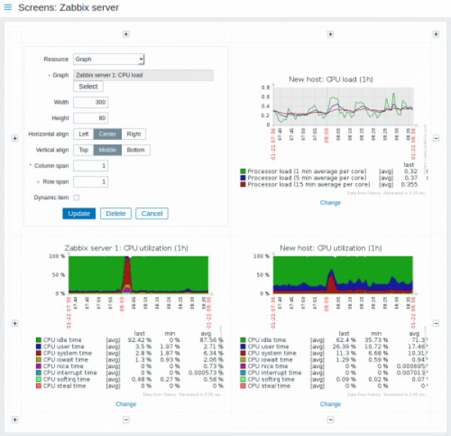This screenshot has width=451, height=436.
Task: Click the Cancel button
Action: point(151,213)
